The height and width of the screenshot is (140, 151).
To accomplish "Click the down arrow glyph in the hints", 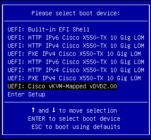I will (54, 110).
